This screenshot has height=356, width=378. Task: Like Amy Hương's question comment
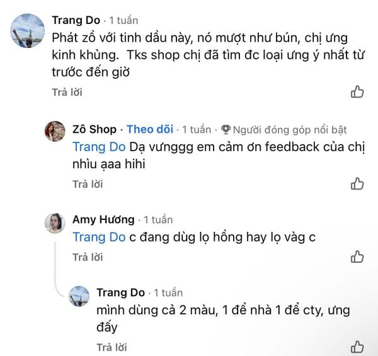pyautogui.click(x=357, y=256)
